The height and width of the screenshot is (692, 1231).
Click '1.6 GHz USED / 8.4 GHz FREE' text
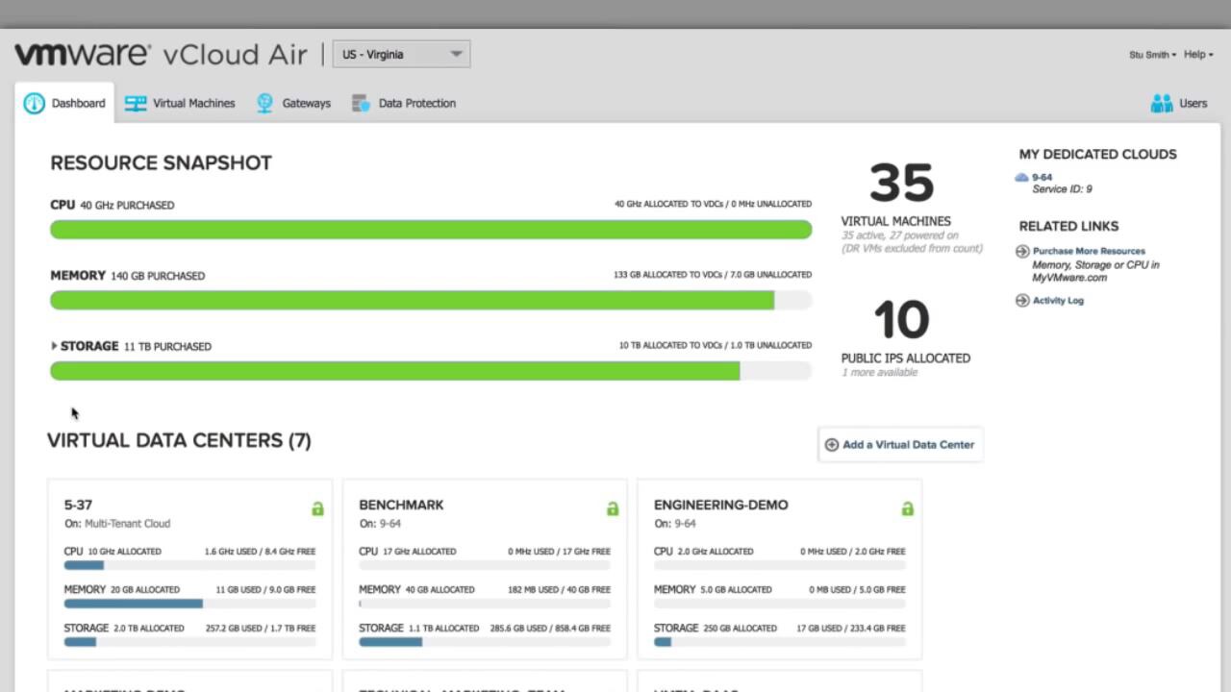click(x=260, y=552)
